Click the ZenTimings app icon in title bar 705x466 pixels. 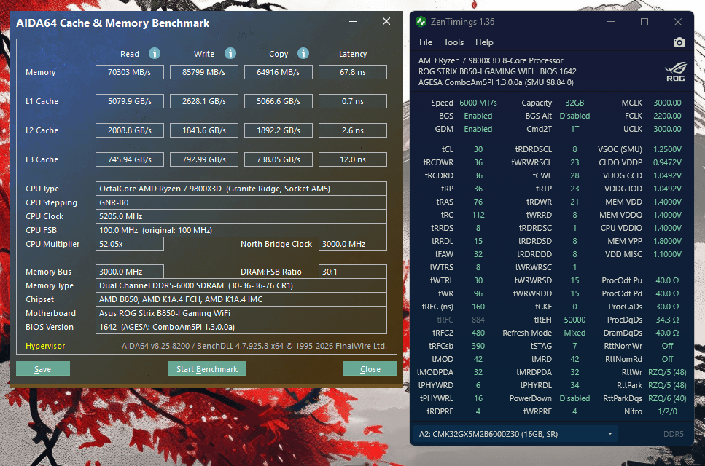pyautogui.click(x=421, y=22)
